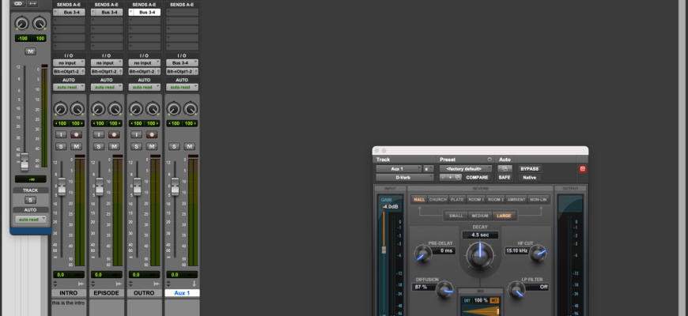
Task: Click the link icon atop floating fader window
Action: pyautogui.click(x=18, y=5)
